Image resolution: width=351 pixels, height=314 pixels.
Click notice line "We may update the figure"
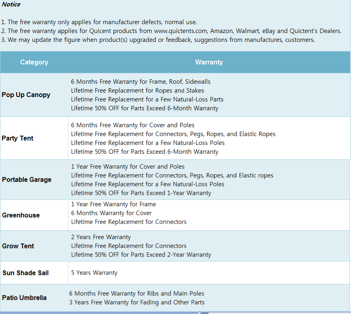[158, 40]
